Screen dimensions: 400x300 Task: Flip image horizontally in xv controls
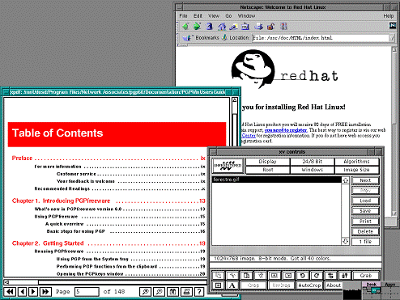[330, 276]
